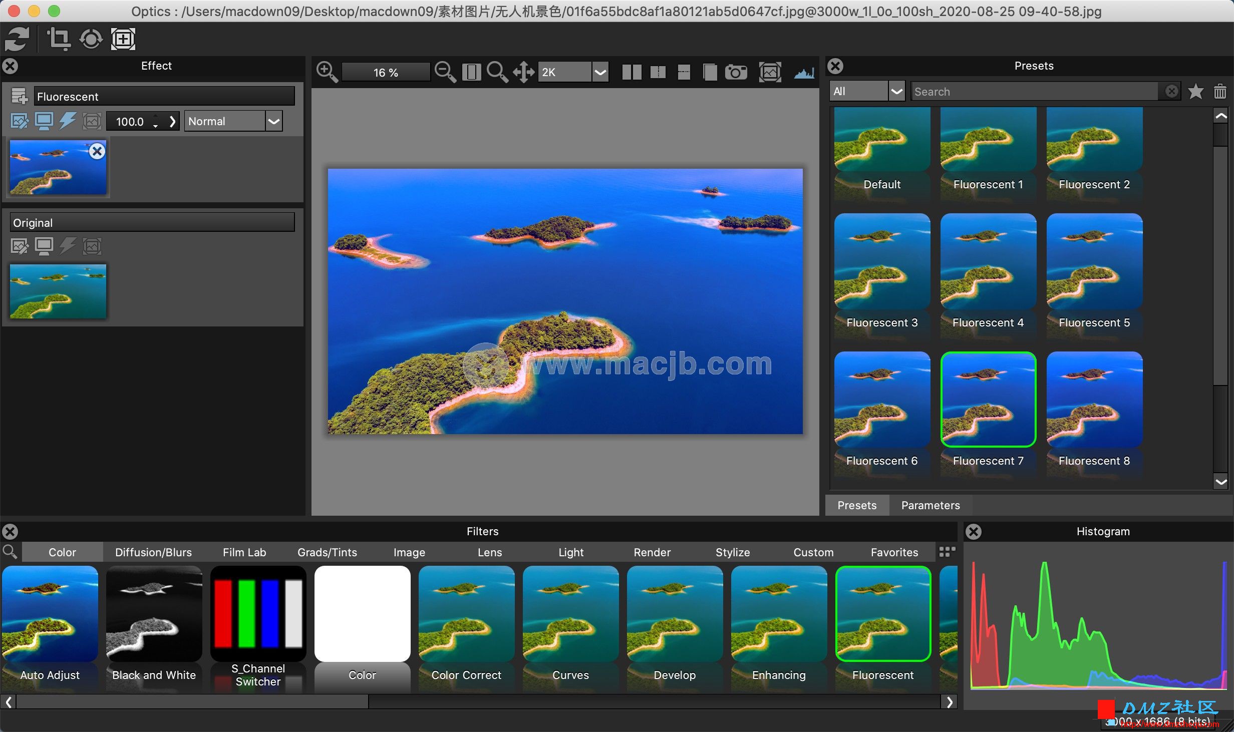The image size is (1234, 732).
Task: Click the Original layer mask icon
Action: coord(92,246)
